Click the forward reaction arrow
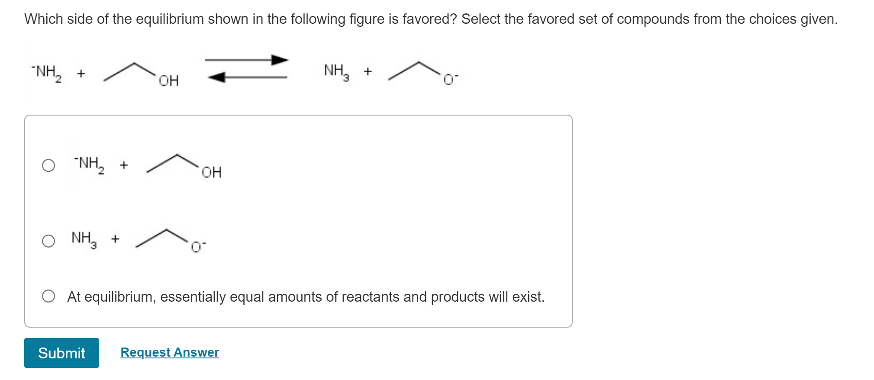 click(x=246, y=60)
